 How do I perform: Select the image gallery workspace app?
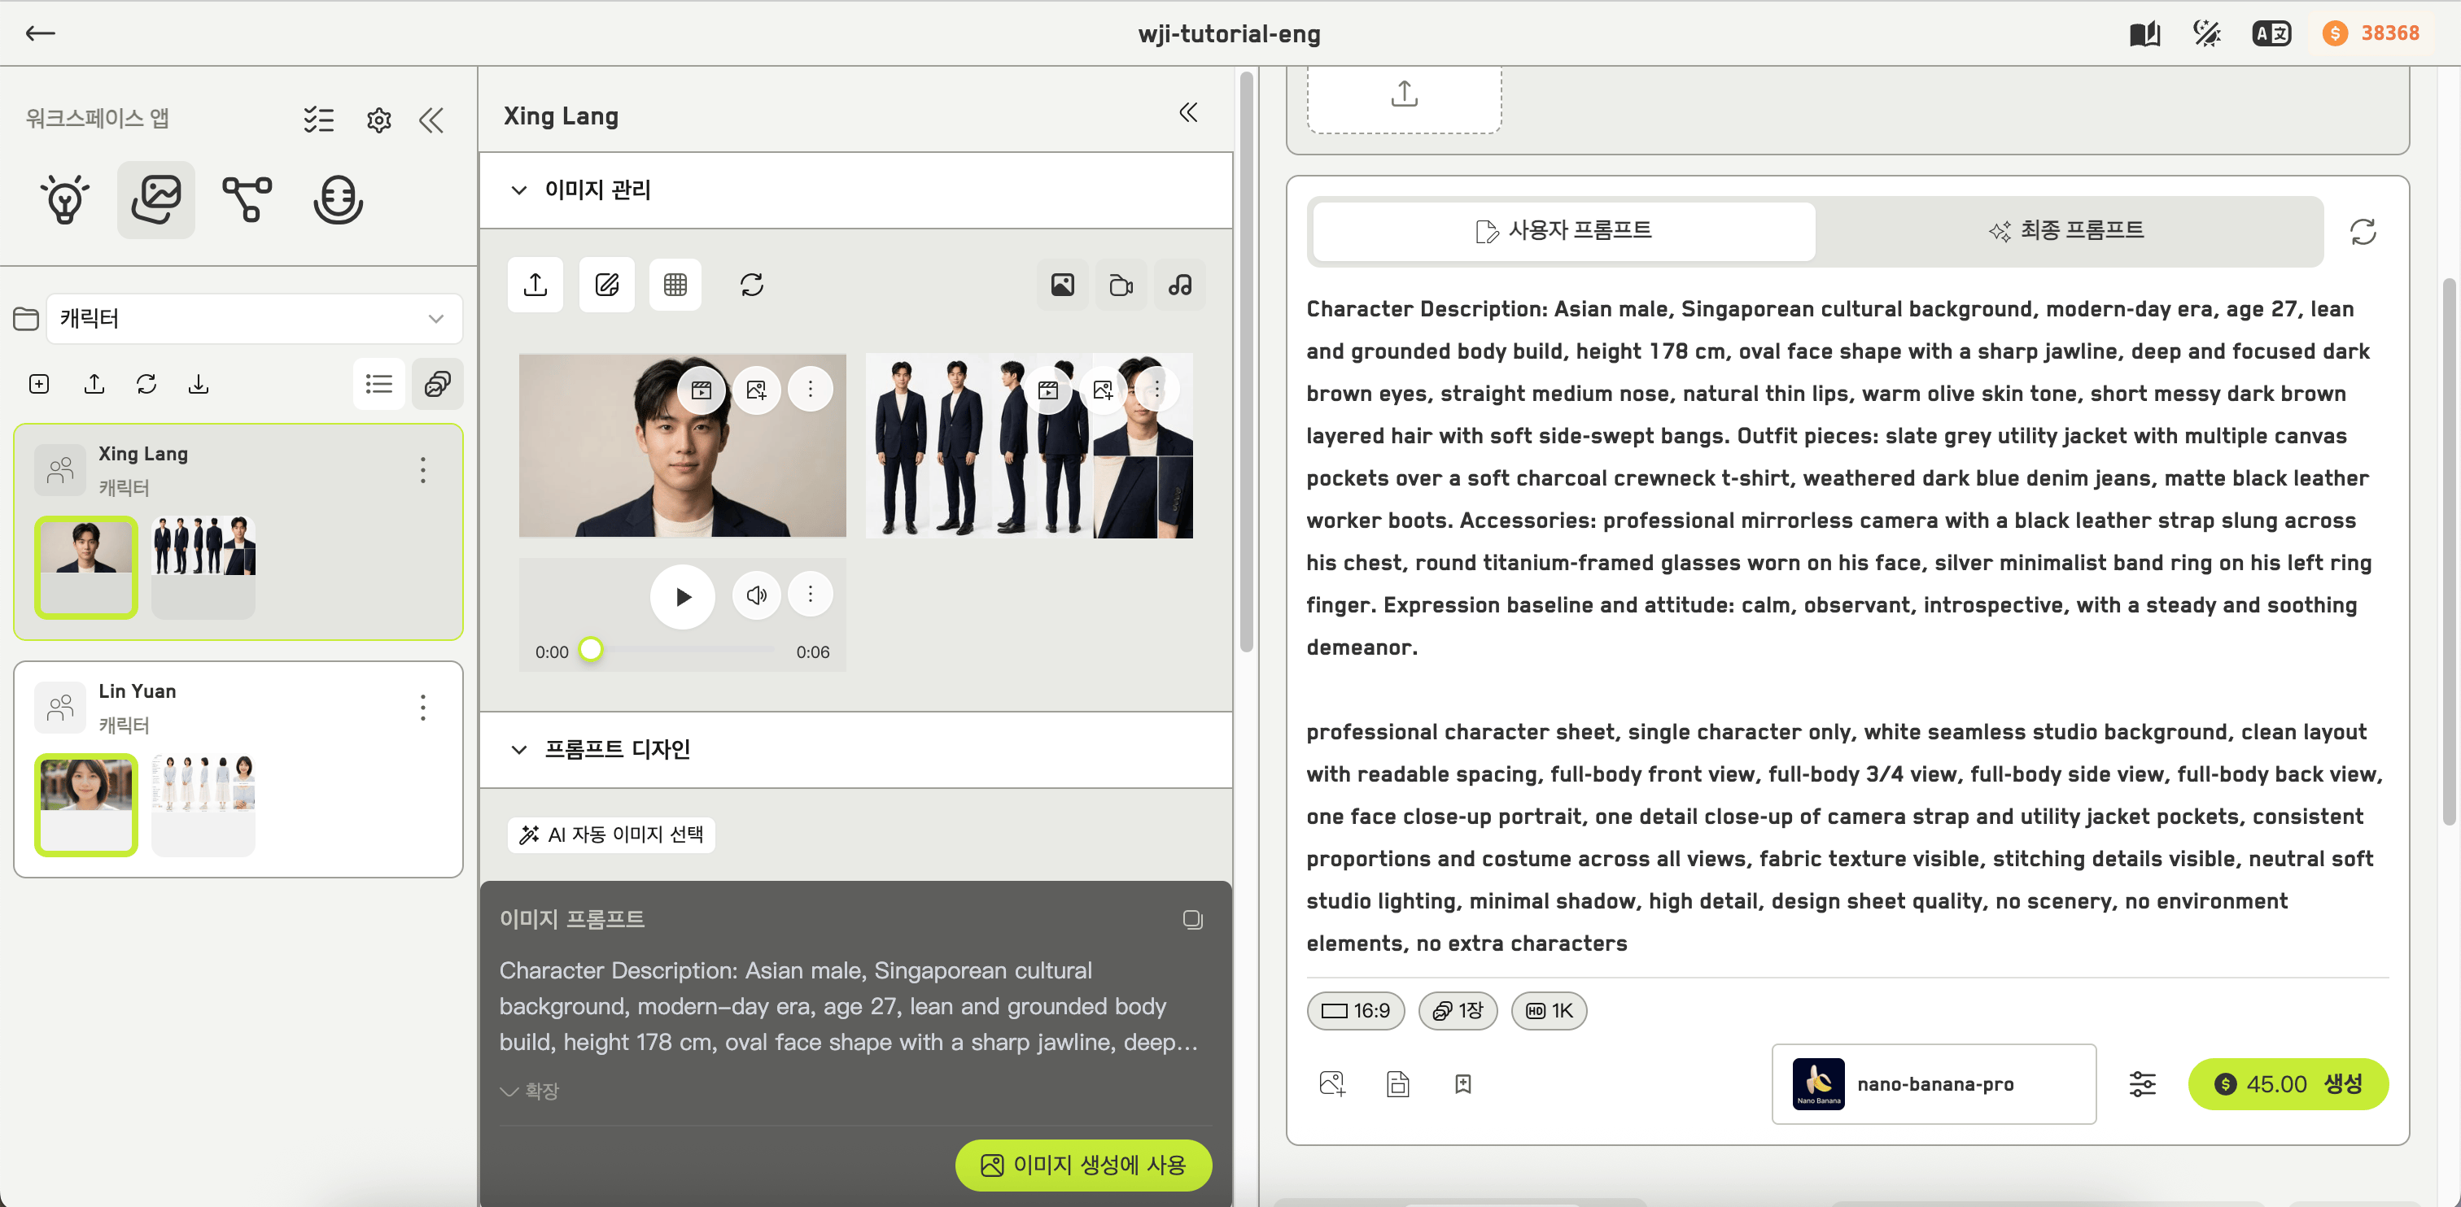tap(155, 199)
